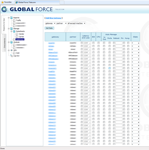The width and height of the screenshot is (149, 150).
Task: Collapse the Manage tree node
Action: pos(9,29)
